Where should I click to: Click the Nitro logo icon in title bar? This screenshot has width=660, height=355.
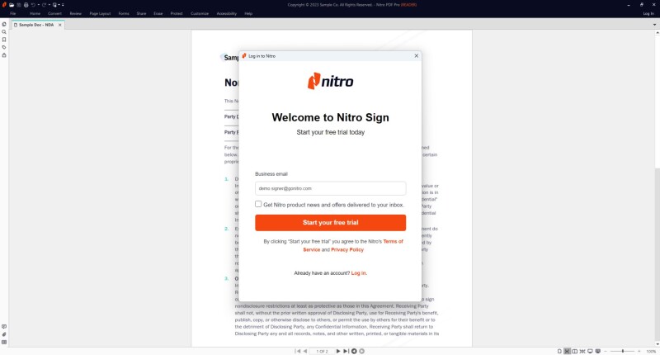[4, 5]
